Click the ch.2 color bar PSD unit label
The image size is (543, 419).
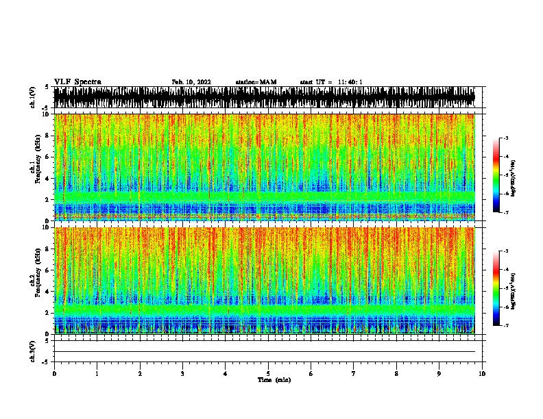[514, 291]
